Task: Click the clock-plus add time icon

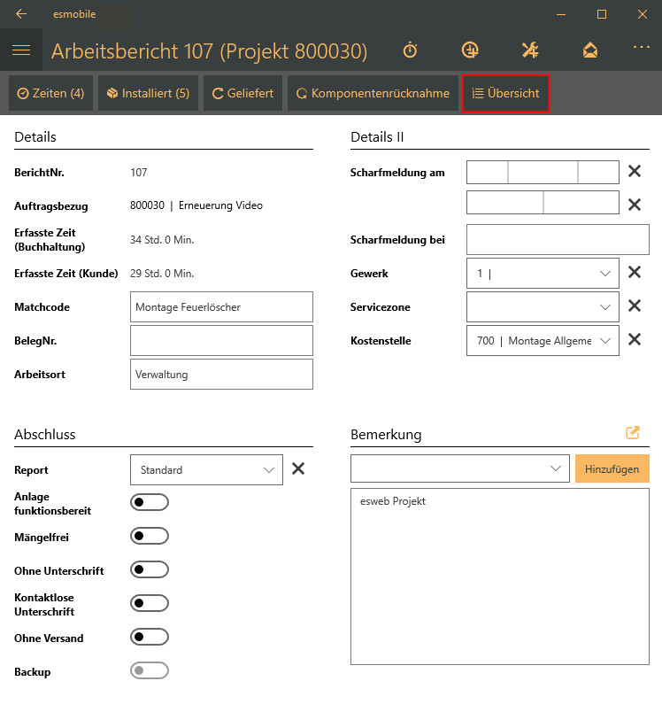Action: [470, 50]
